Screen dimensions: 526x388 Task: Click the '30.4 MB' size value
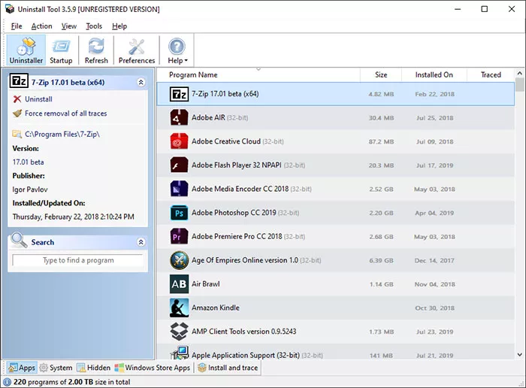(x=382, y=118)
